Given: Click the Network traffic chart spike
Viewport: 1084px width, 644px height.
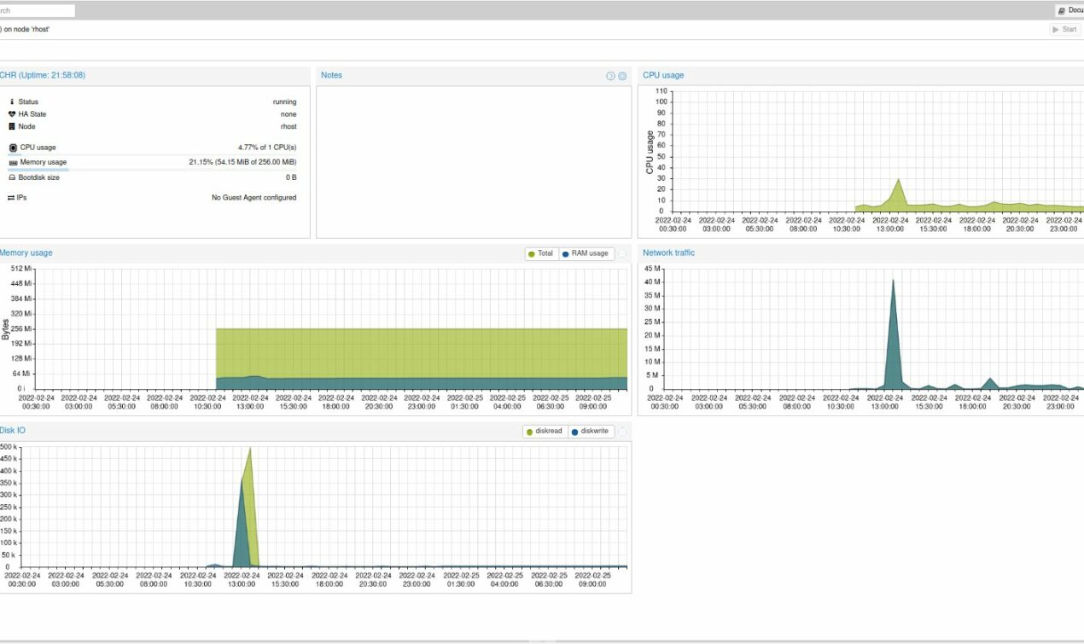Looking at the screenshot, I should pyautogui.click(x=893, y=281).
